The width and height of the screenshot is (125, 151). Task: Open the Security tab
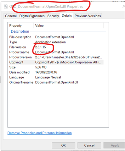coord(53,16)
